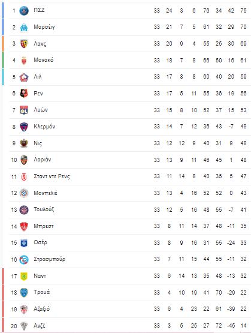
Task: Open the Σταντ ντε Ρενς team link
Action: click(x=52, y=176)
